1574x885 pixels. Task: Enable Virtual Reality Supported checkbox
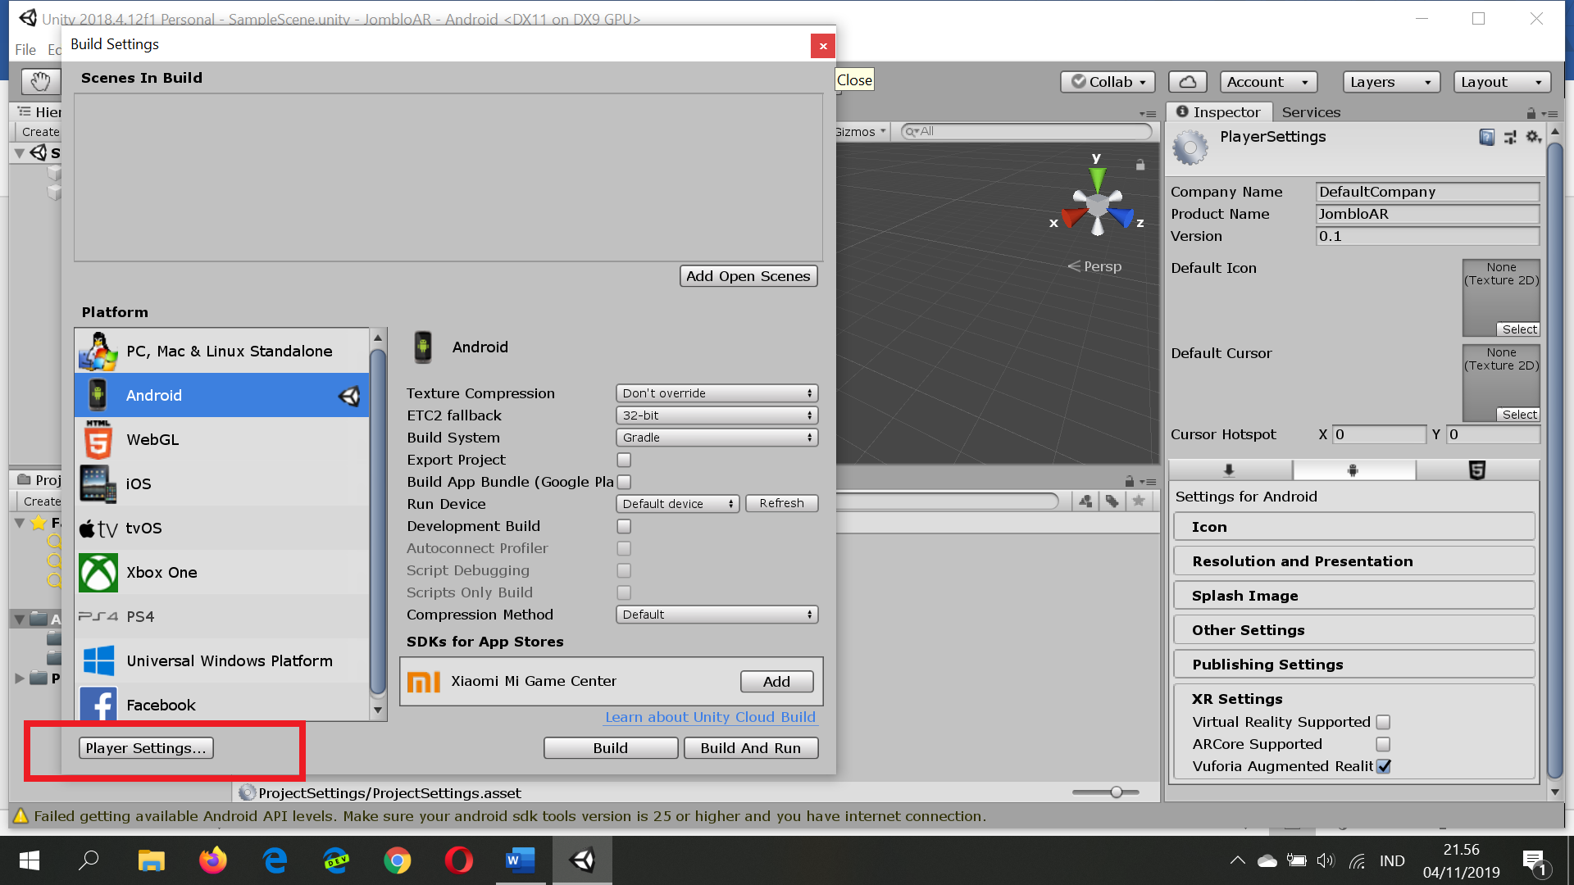[1383, 722]
